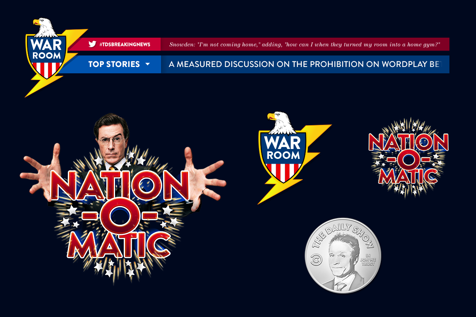The width and height of the screenshot is (476, 317).
Task: Click the Comedy Central logo on the coin
Action: pos(316,260)
